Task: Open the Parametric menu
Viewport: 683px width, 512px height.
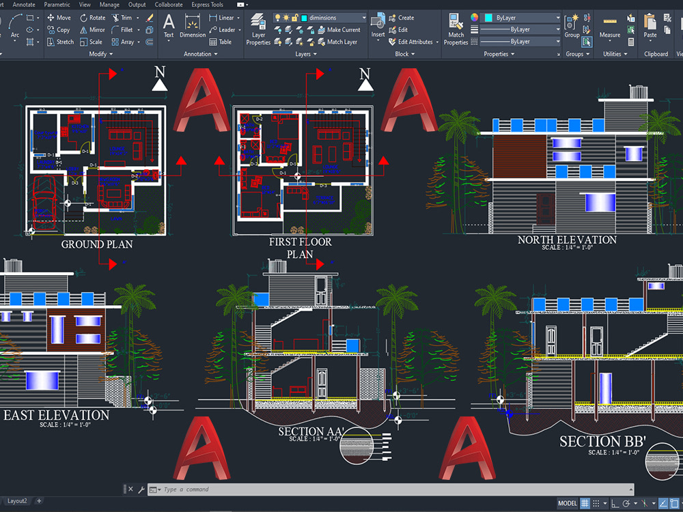Action: (x=57, y=4)
